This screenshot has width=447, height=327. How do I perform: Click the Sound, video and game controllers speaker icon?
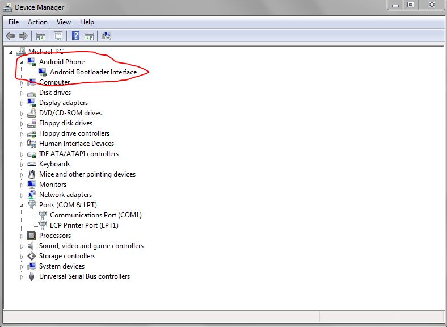coord(31,246)
